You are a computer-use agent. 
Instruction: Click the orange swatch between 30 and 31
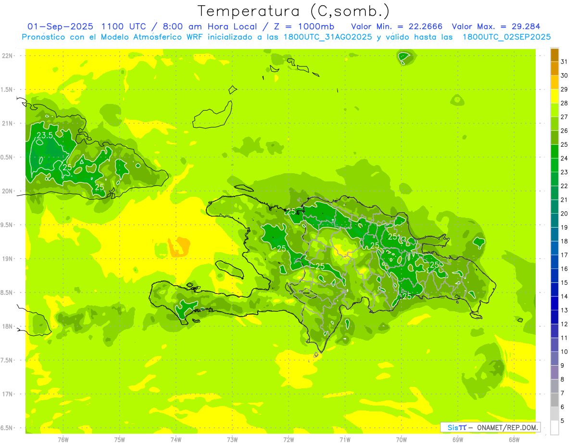pos(554,68)
